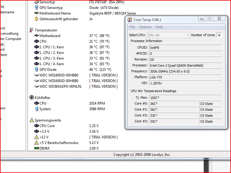Click the Processor field showing Q6600
Viewport: 231px width, 173px height.
point(185,65)
